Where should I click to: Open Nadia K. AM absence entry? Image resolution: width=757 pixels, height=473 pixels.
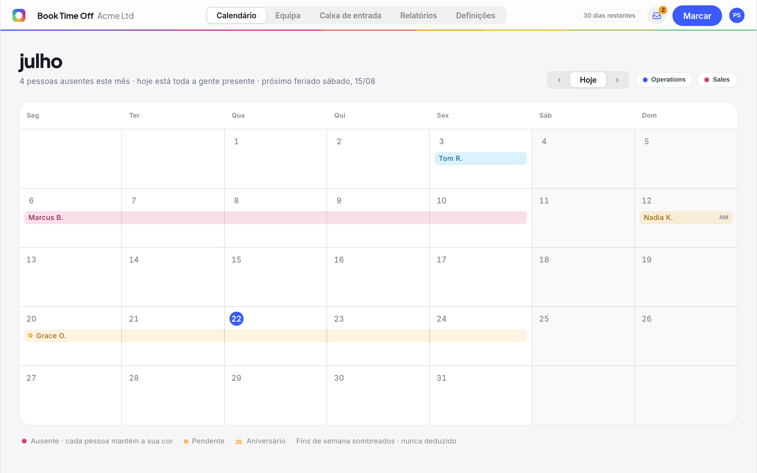coord(686,217)
